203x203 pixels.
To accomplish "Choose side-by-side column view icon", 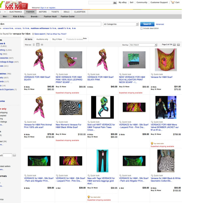I will 42,45.
